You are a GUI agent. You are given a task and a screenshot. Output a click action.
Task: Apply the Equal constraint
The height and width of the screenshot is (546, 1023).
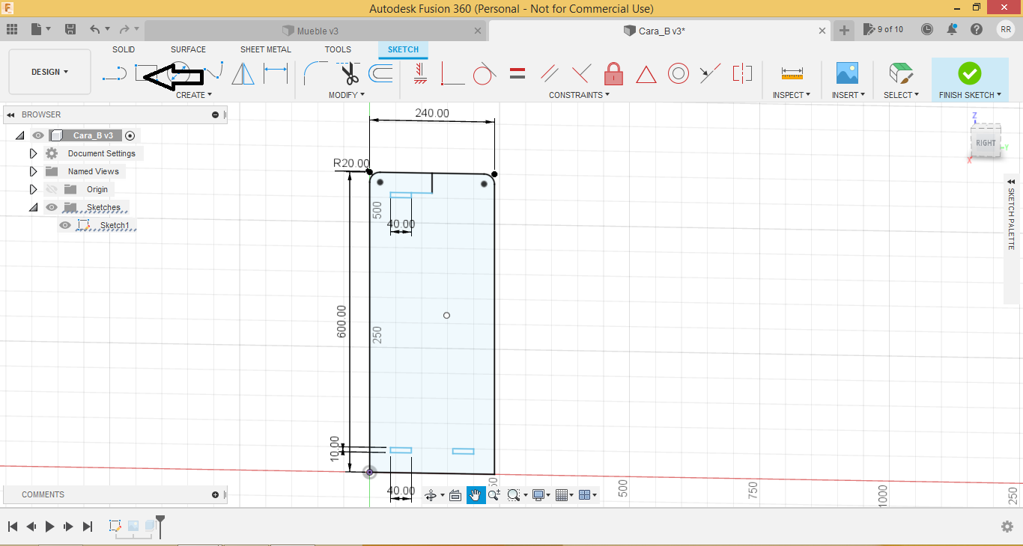point(517,73)
